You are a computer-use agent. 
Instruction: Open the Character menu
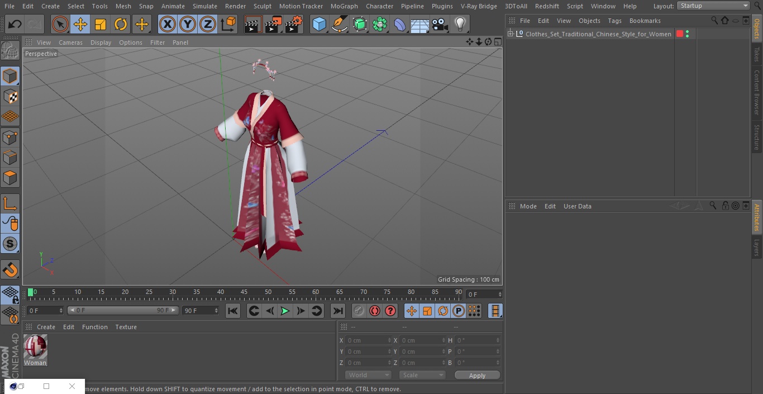click(x=380, y=6)
